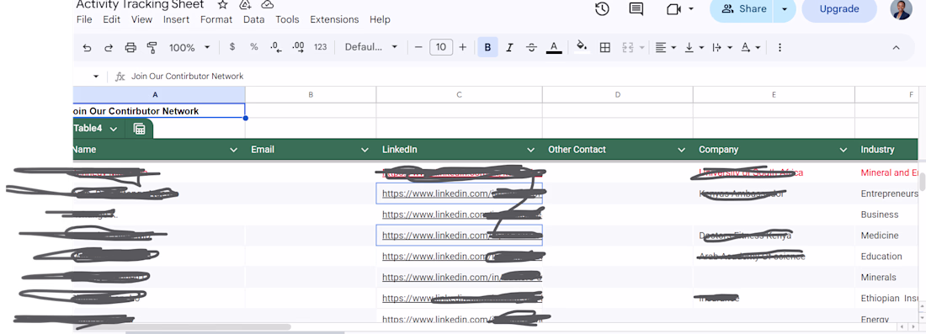Open the Name column filter dropdown

(233, 150)
